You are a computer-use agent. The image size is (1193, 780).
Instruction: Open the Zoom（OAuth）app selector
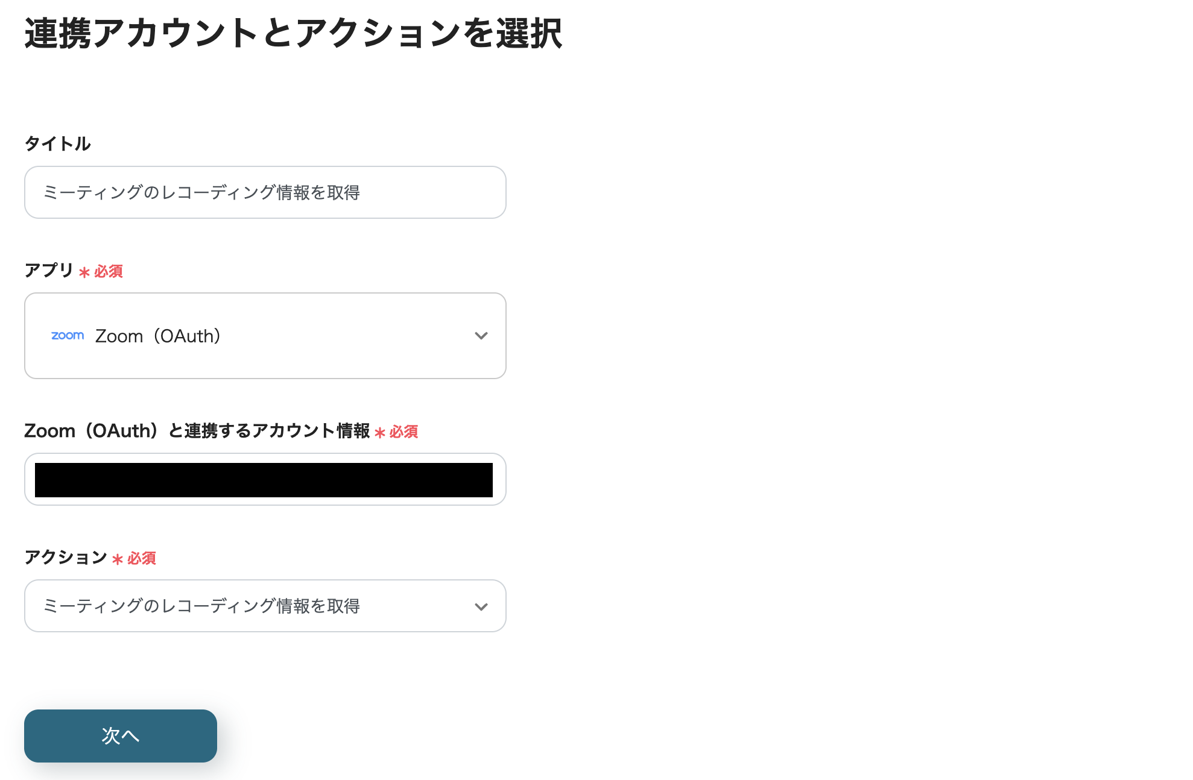point(265,336)
